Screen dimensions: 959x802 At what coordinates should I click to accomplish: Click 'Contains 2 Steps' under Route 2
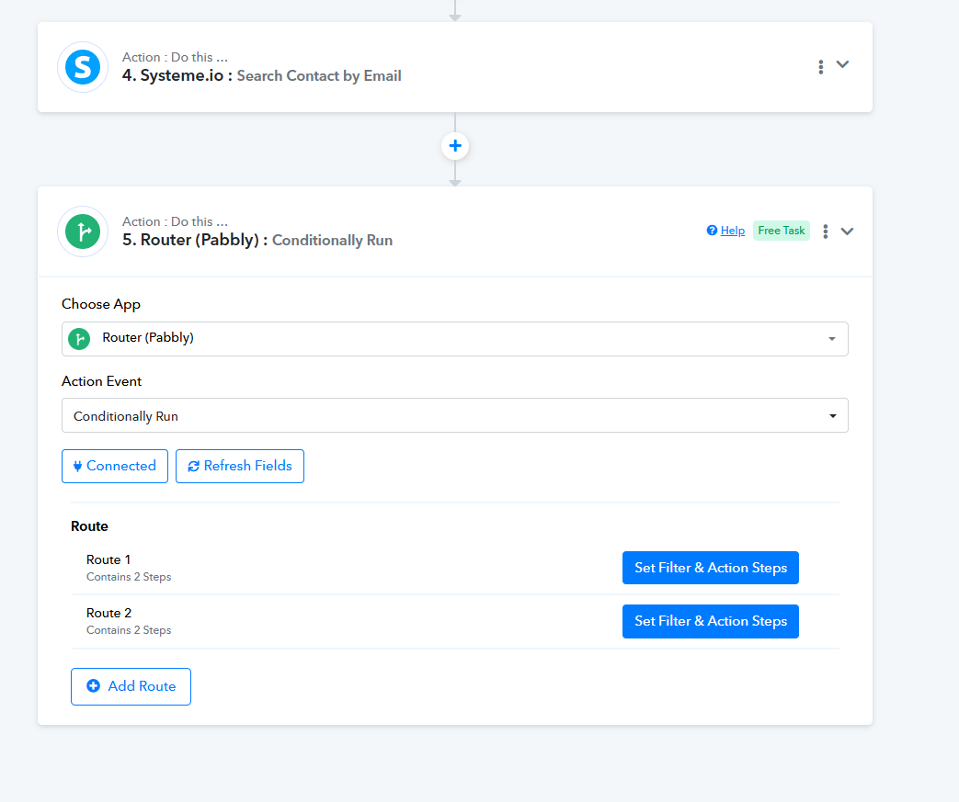click(x=129, y=630)
